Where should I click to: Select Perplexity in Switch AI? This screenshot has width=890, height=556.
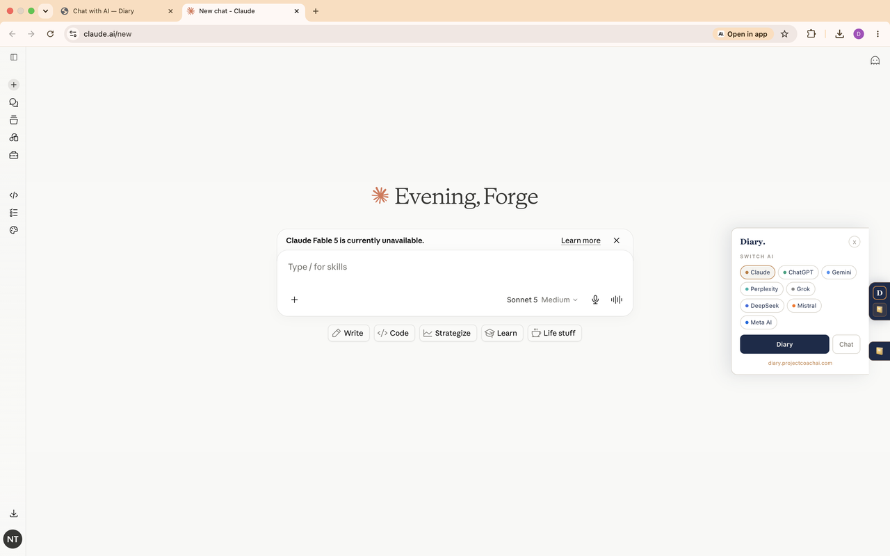(x=761, y=289)
